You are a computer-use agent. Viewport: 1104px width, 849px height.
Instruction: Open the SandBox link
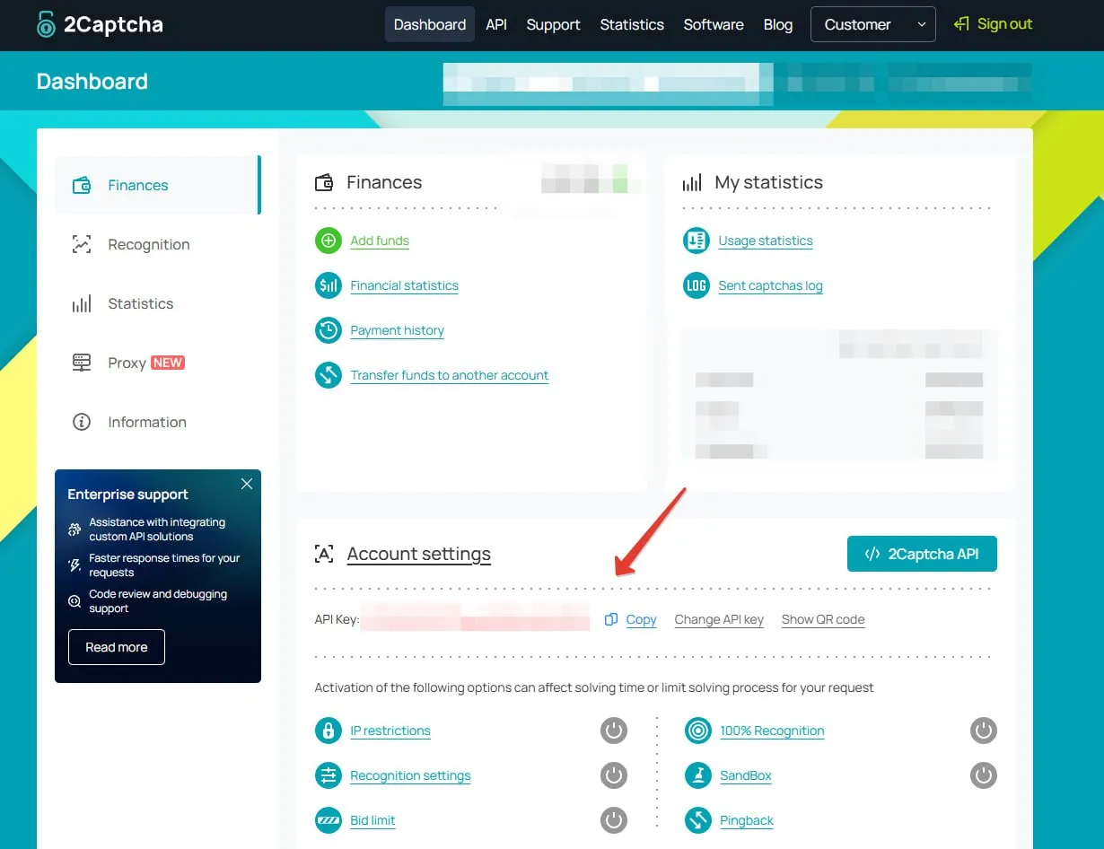pos(746,775)
